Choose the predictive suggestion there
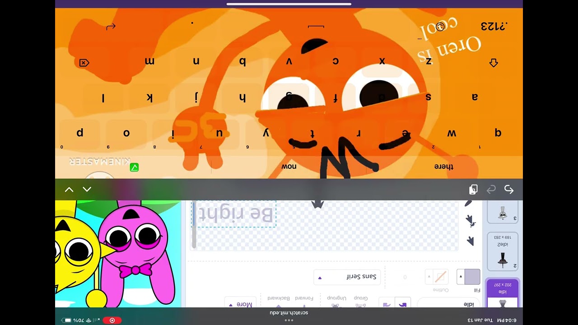578x325 pixels. 444,167
